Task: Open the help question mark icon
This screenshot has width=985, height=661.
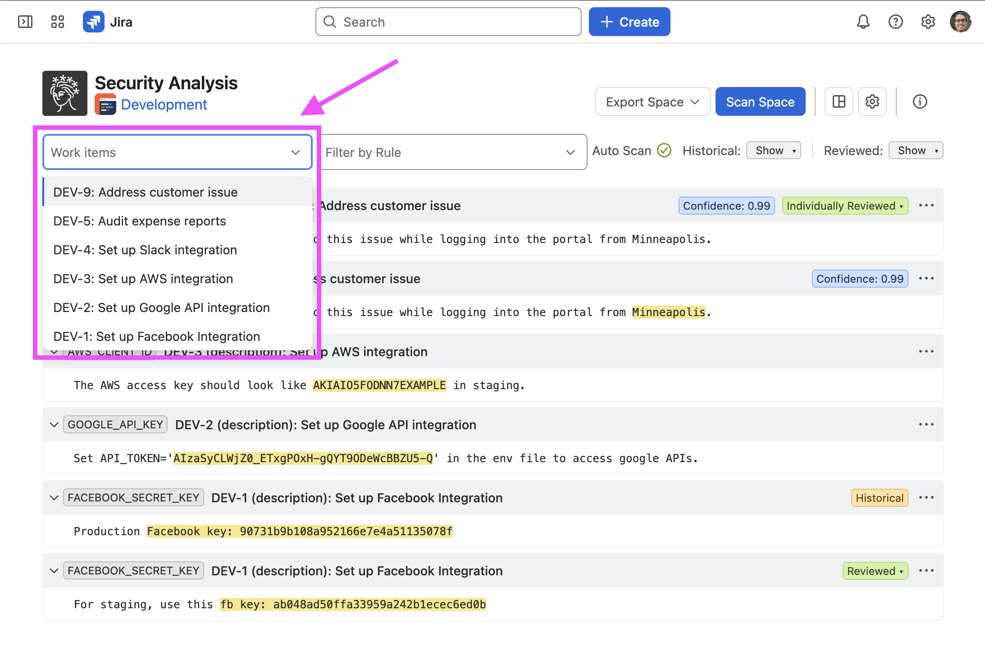Action: click(896, 22)
